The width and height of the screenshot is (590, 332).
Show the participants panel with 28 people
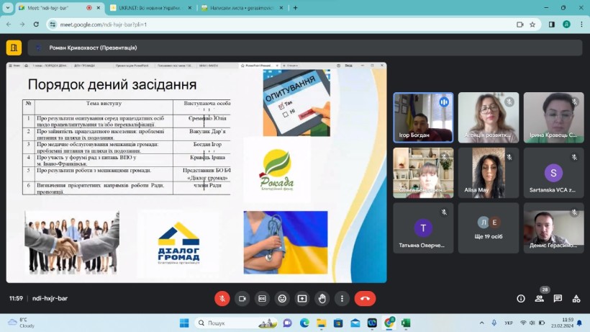tap(539, 298)
